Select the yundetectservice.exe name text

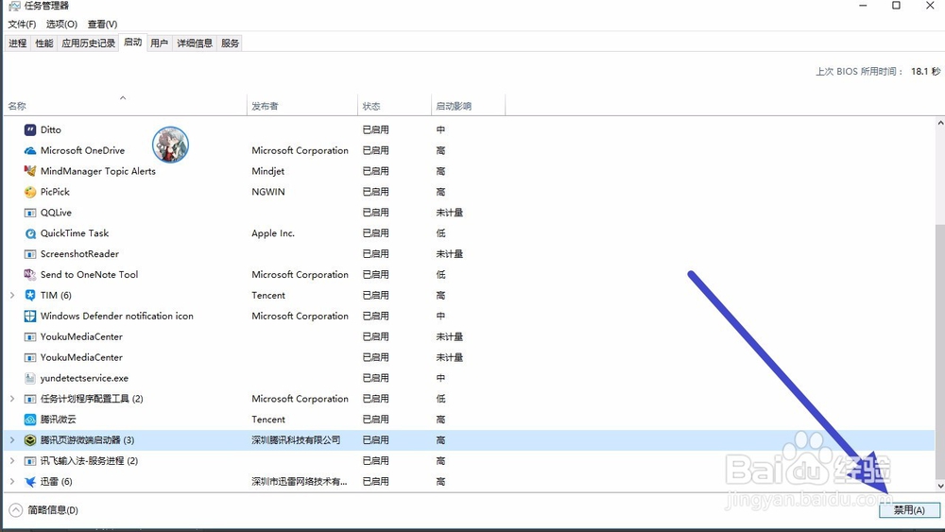tap(84, 378)
